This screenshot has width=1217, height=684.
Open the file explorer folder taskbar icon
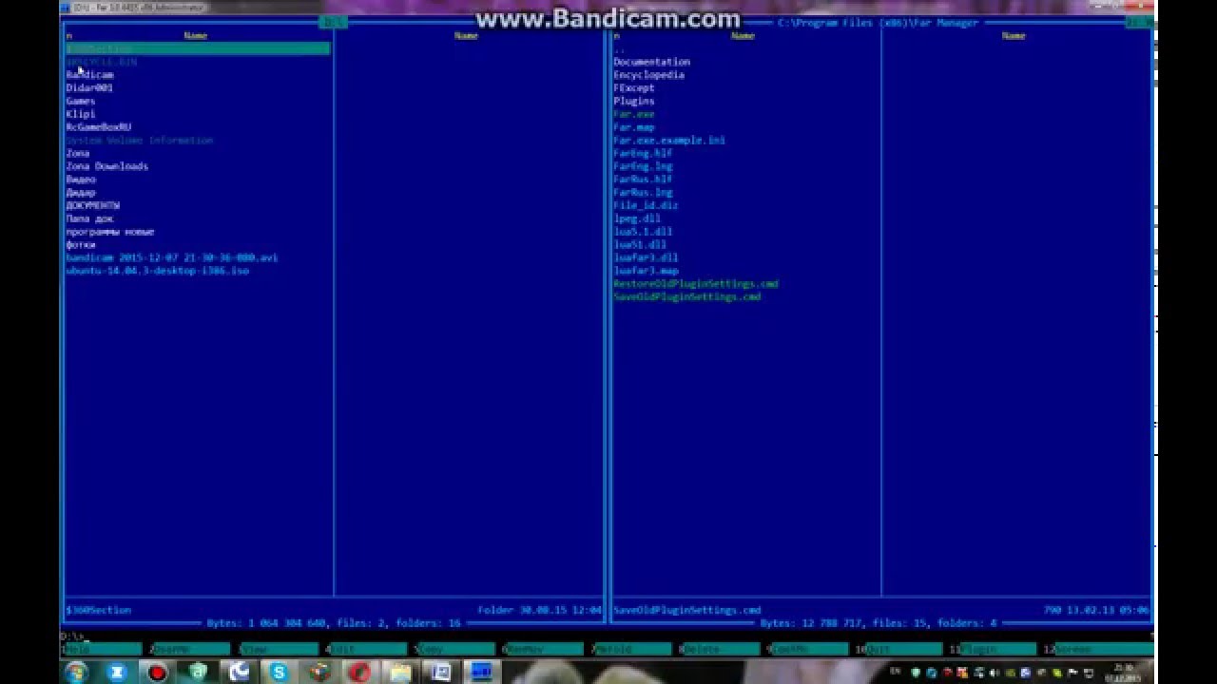400,673
